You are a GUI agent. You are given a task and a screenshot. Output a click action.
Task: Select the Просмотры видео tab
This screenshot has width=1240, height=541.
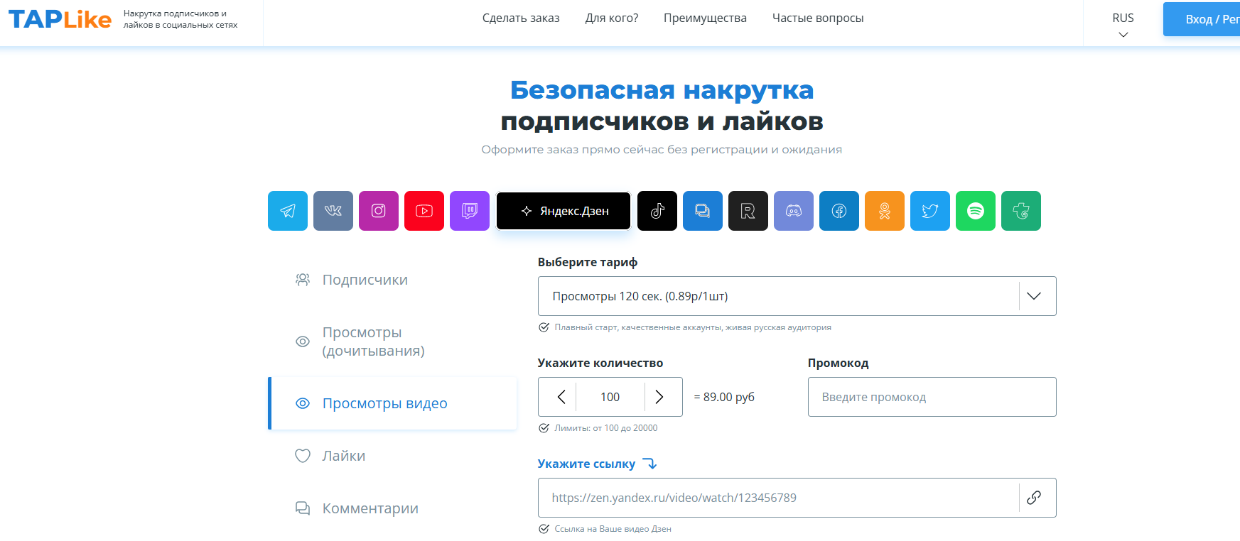392,403
